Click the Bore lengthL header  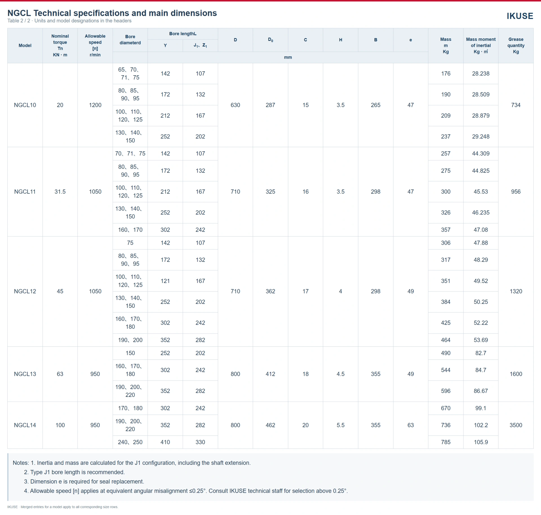coord(183,34)
